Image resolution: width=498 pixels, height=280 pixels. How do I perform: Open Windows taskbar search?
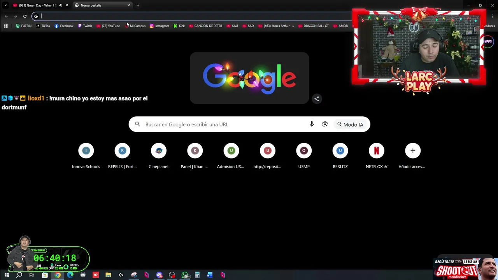[19, 275]
